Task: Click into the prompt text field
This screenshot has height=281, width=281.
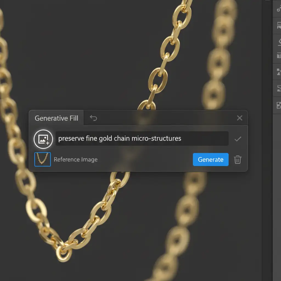Action: (142, 139)
